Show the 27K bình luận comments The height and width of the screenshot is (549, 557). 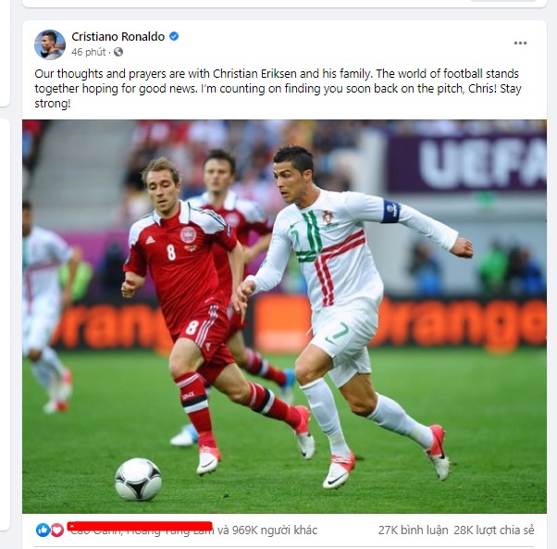coord(414,530)
